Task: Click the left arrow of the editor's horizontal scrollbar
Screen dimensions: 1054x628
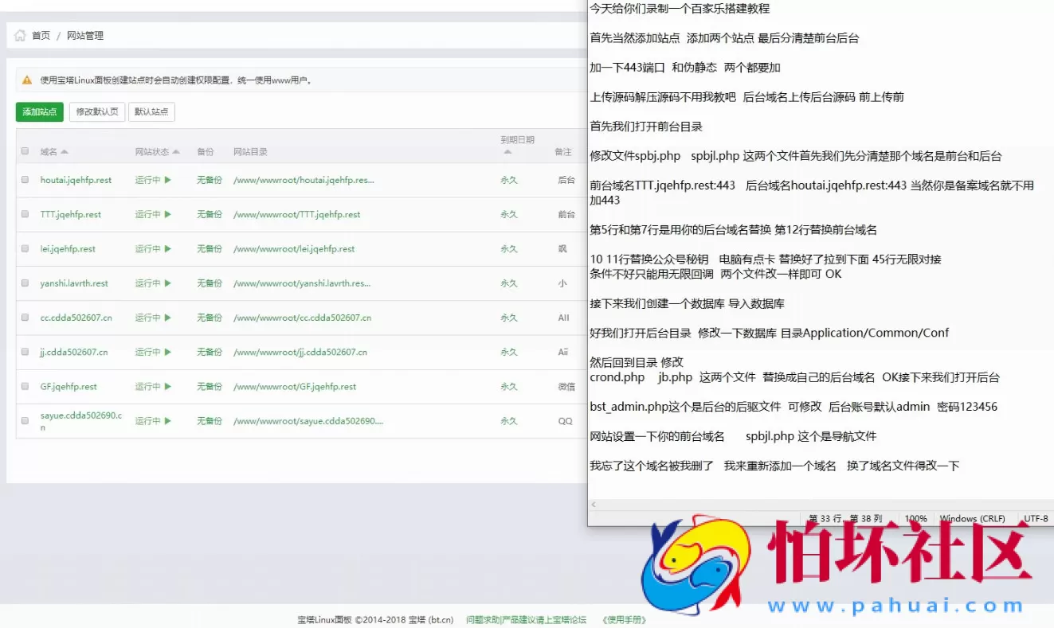Action: (x=593, y=504)
